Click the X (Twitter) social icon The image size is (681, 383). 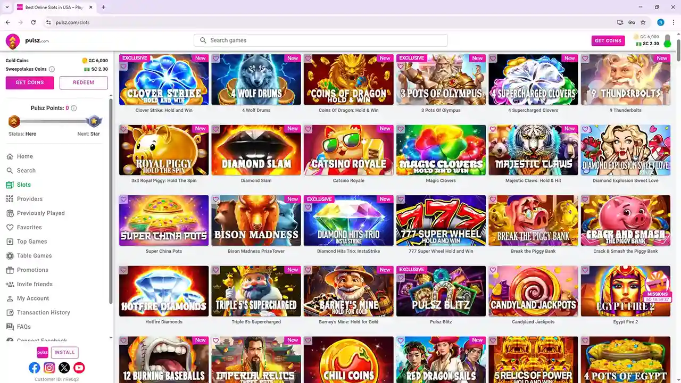pos(64,368)
